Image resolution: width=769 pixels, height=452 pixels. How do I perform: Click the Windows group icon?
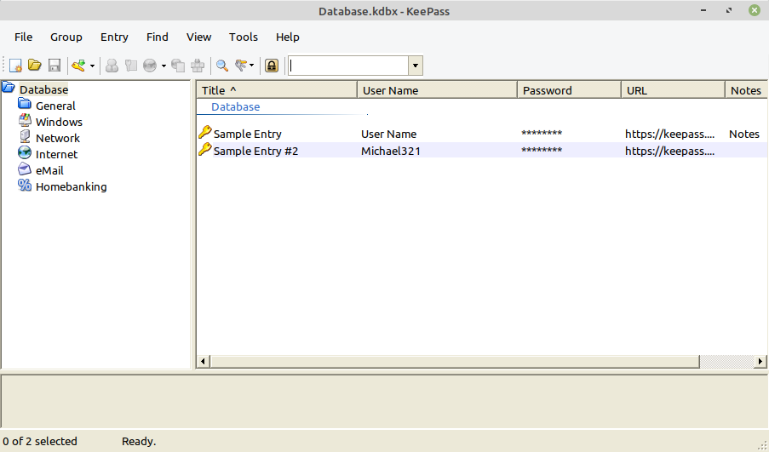[25, 120]
